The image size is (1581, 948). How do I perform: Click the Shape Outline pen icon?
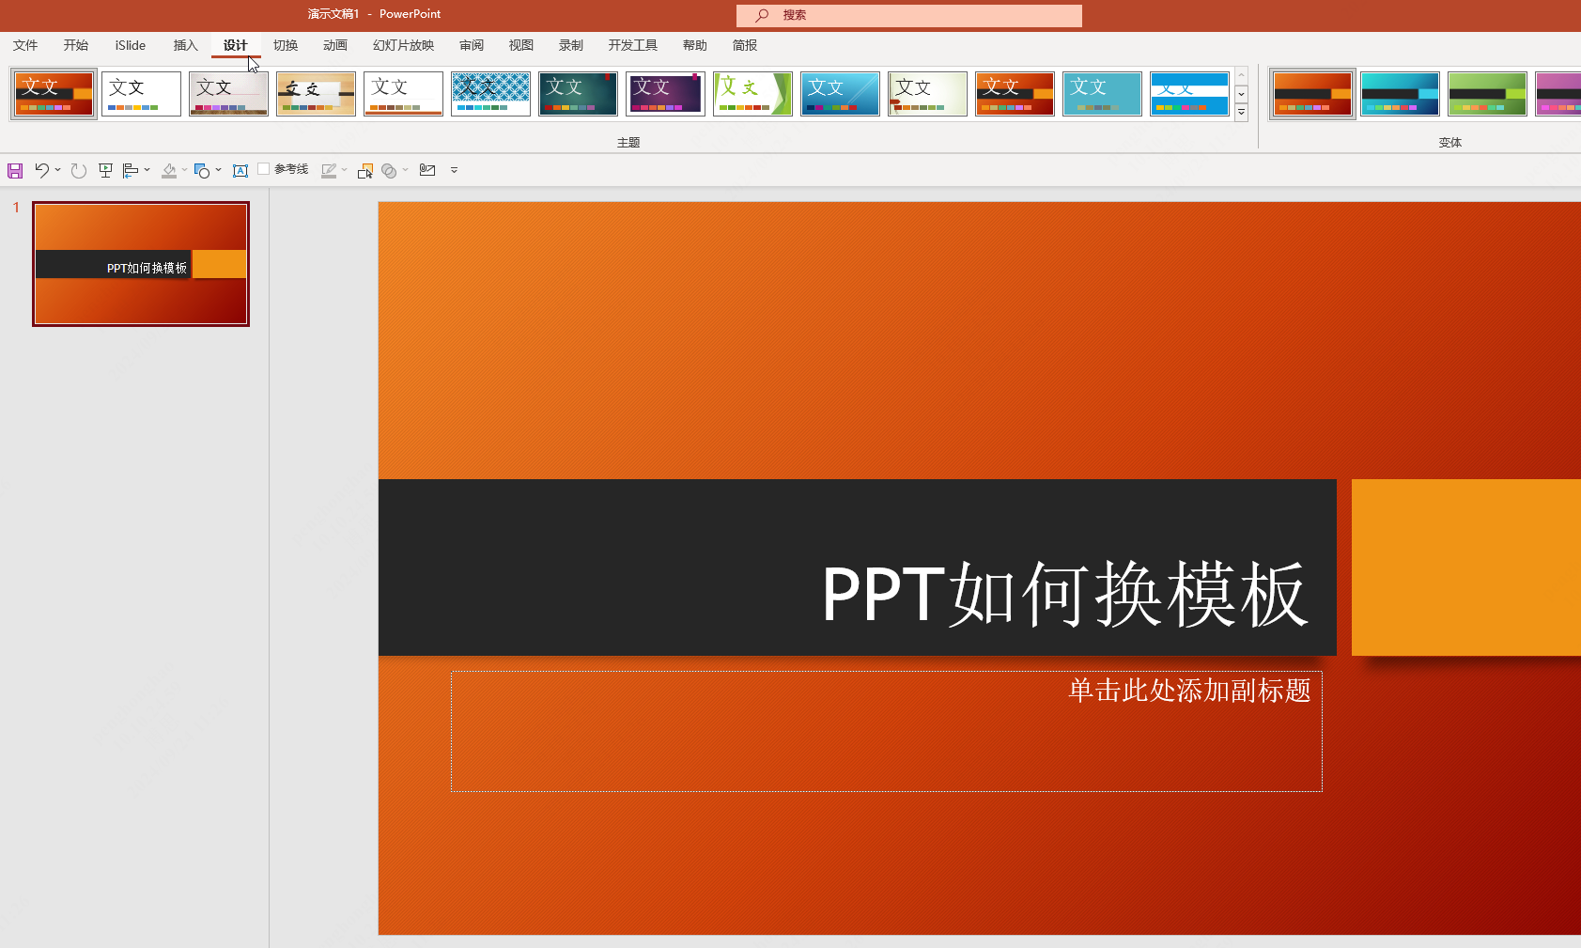tap(329, 170)
